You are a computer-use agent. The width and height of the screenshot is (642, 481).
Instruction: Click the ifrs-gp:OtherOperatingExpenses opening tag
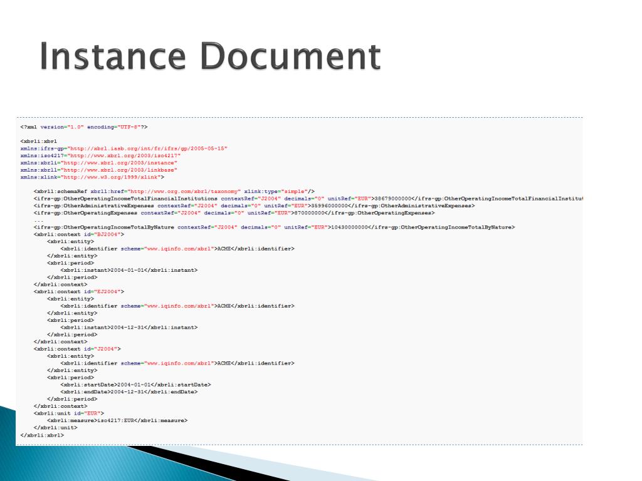point(164,213)
